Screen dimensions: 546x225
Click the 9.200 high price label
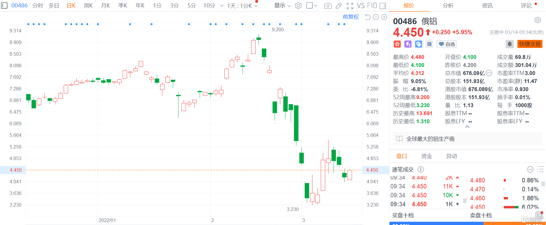point(278,29)
